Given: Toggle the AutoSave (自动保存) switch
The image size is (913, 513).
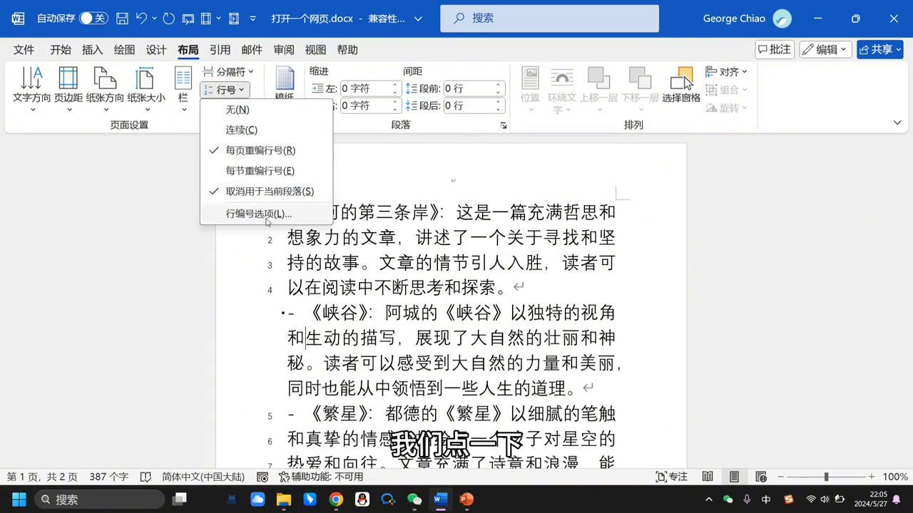Looking at the screenshot, I should pyautogui.click(x=93, y=19).
